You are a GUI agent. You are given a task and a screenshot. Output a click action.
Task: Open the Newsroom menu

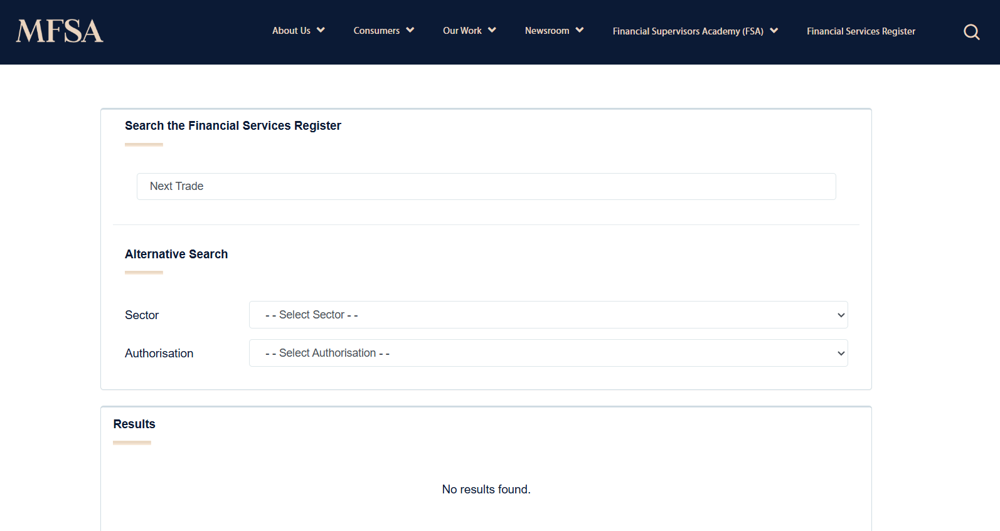click(547, 31)
